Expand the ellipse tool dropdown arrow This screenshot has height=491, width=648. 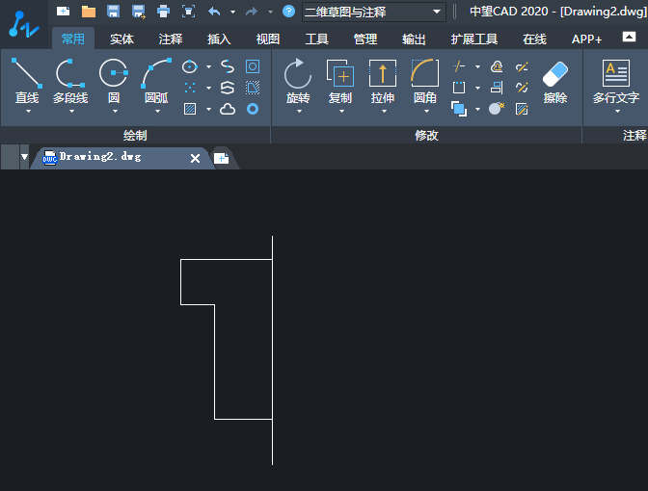208,66
